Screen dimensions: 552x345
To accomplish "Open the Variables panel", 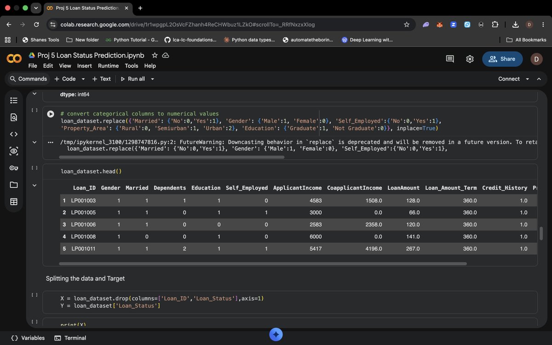I will 28,338.
